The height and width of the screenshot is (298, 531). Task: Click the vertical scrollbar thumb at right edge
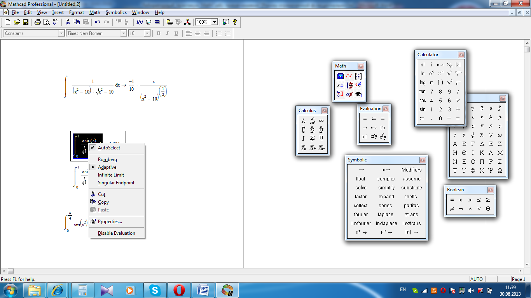527,49
